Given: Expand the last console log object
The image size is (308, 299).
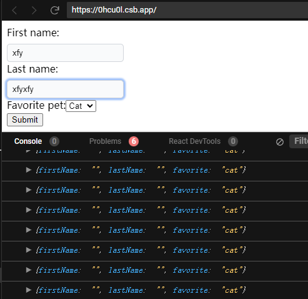Looking at the screenshot, I should tap(28, 290).
